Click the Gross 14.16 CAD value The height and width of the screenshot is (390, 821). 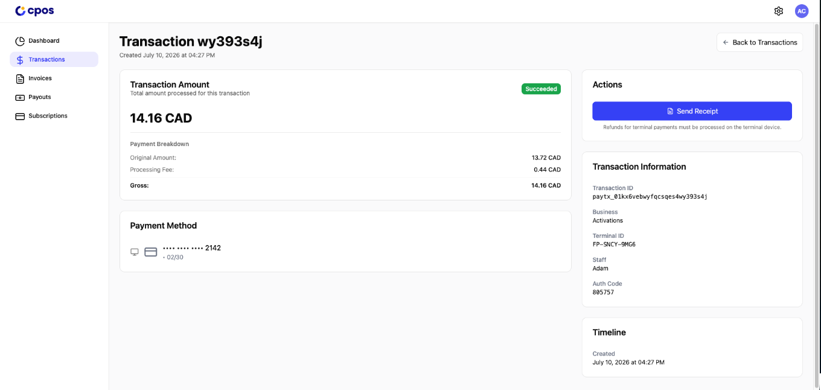pyautogui.click(x=546, y=185)
